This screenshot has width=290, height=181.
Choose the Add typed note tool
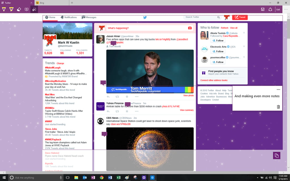[26, 9]
